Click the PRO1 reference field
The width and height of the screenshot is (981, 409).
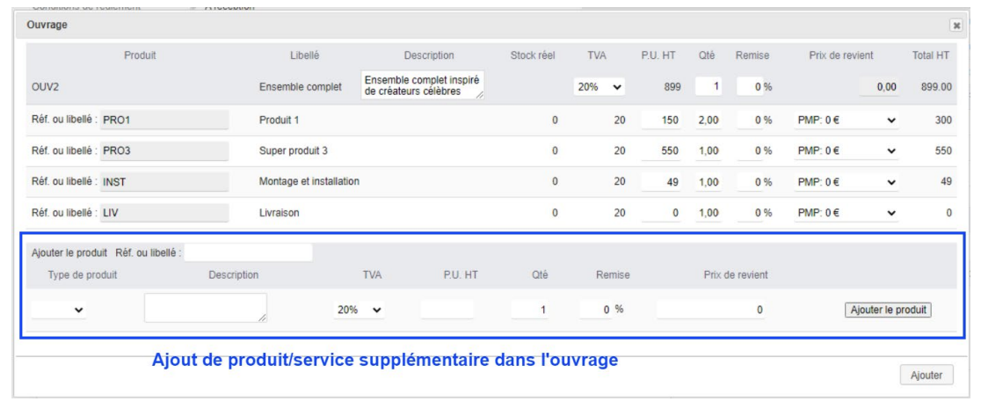164,121
